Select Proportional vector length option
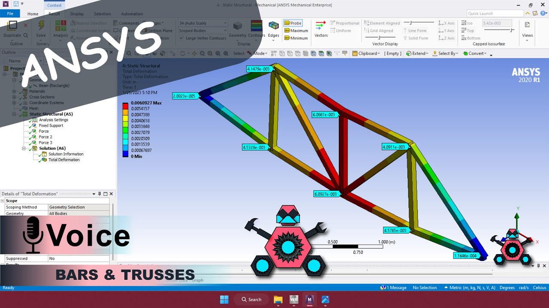 [344, 23]
